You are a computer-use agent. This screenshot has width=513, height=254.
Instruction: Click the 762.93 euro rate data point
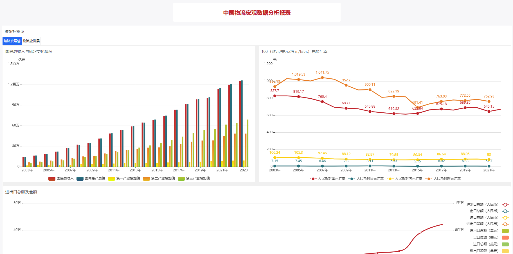point(489,101)
